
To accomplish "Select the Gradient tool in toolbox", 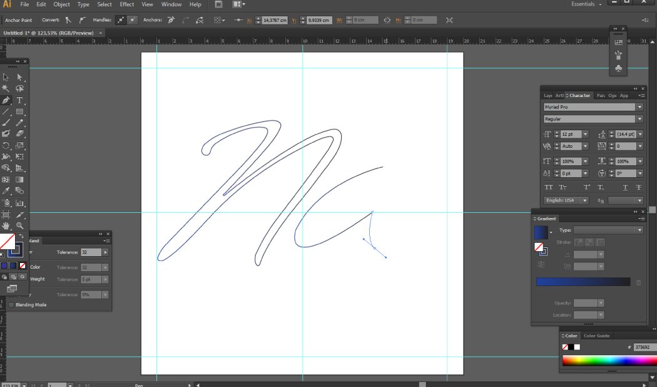I will coord(19,180).
